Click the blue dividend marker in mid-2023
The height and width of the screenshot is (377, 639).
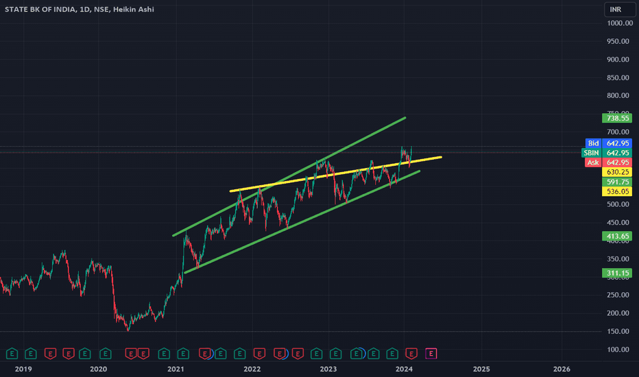tap(362, 354)
